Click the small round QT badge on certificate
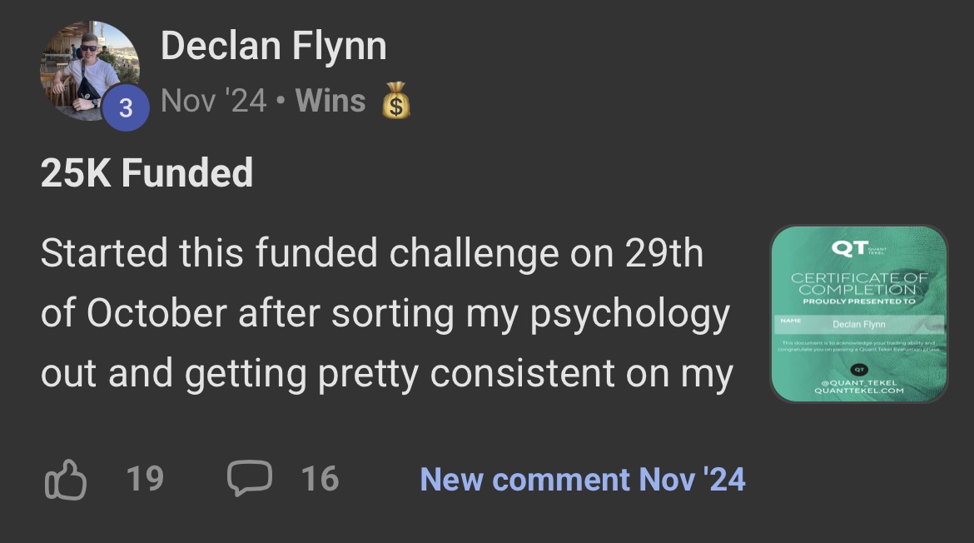Viewport: 974px width, 543px height. (858, 369)
